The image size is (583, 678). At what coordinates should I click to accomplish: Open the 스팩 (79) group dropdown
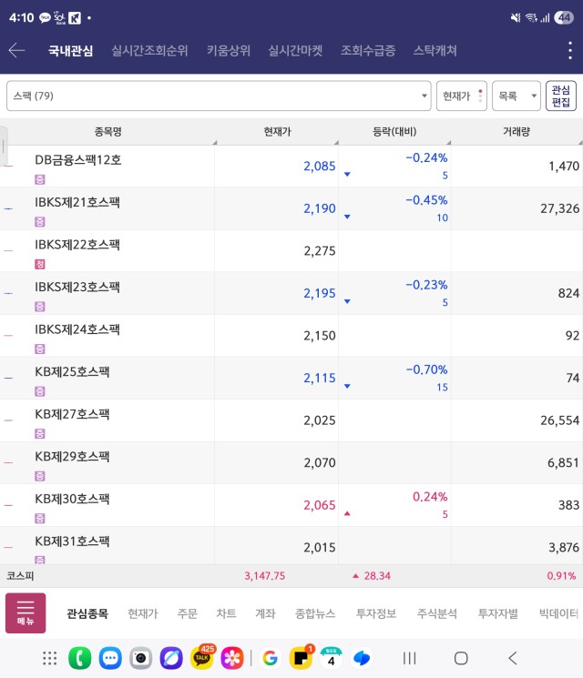219,96
